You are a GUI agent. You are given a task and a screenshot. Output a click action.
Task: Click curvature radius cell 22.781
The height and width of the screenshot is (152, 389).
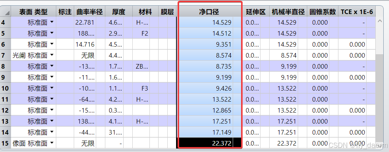85,22
